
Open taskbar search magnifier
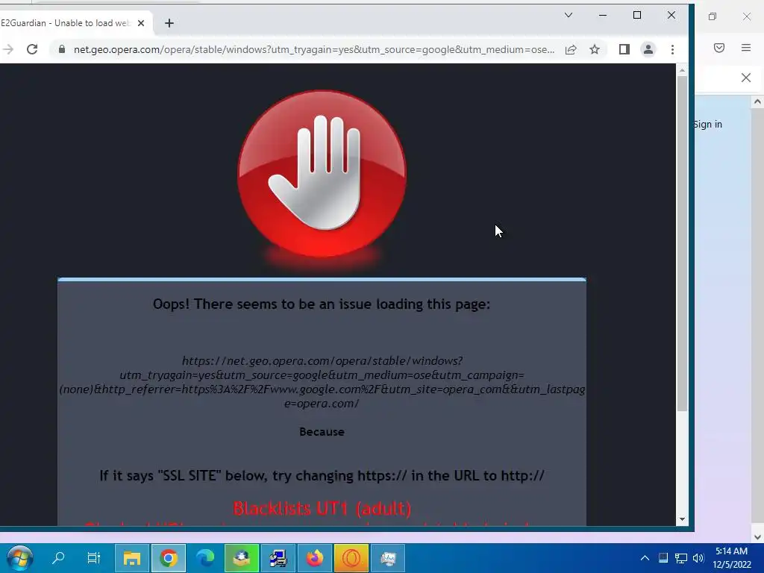[x=58, y=557]
